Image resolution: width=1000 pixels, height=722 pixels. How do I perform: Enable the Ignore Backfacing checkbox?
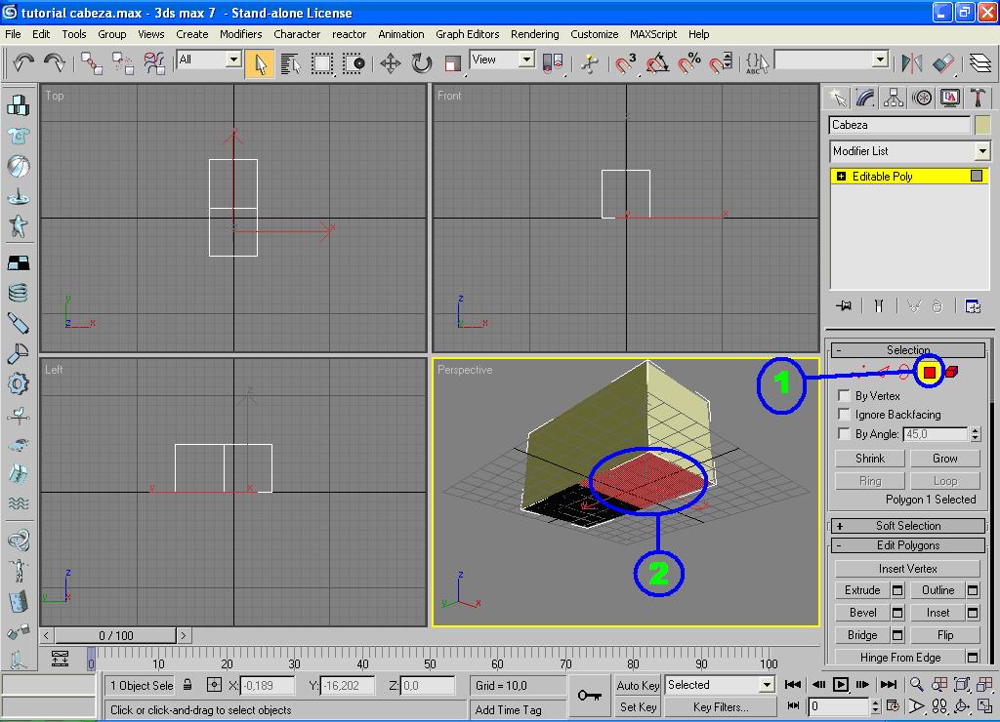pyautogui.click(x=844, y=415)
